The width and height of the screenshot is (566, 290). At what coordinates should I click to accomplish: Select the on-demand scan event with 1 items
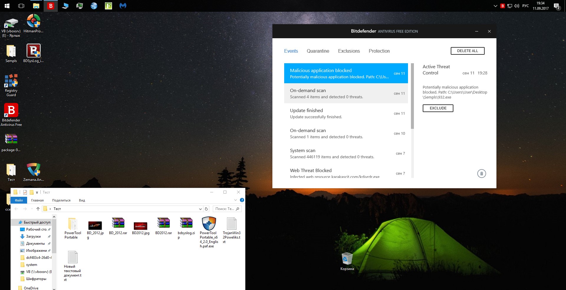pyautogui.click(x=346, y=133)
